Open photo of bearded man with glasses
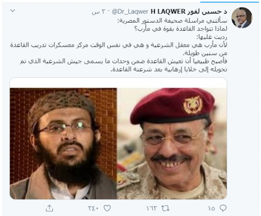Image resolution: width=261 pixels, height=216 pixels. pos(63,144)
